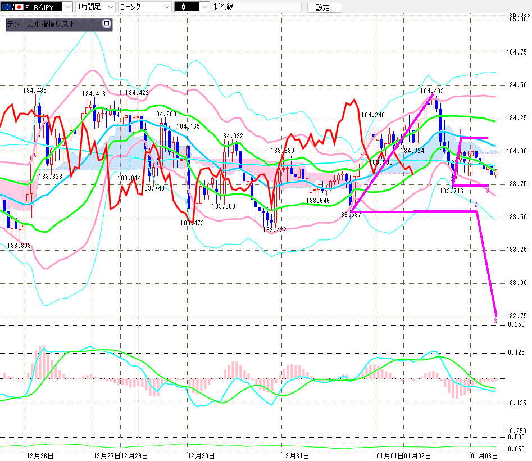Click the 184.75 price axis label
This screenshot has height=461, width=532.
(x=516, y=52)
